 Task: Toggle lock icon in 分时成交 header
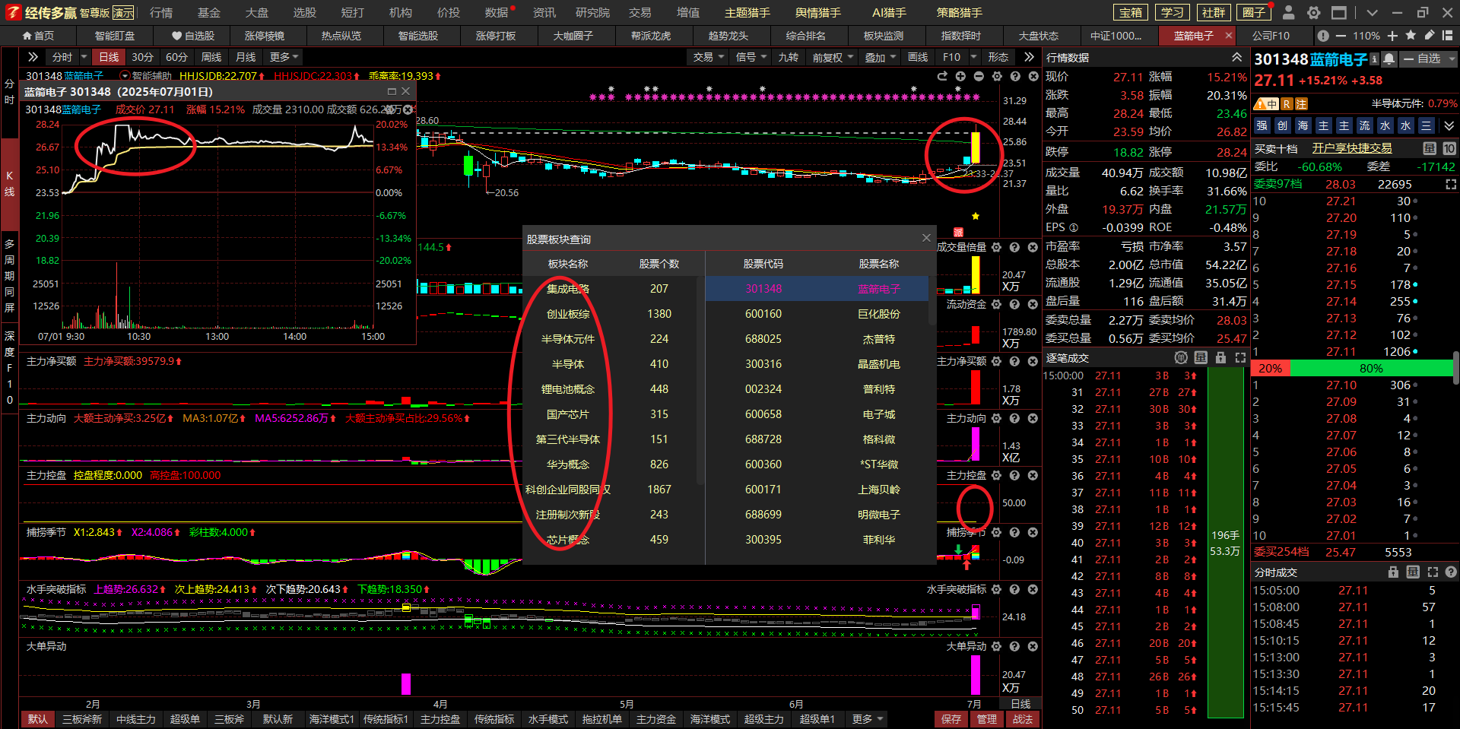coord(1393,572)
